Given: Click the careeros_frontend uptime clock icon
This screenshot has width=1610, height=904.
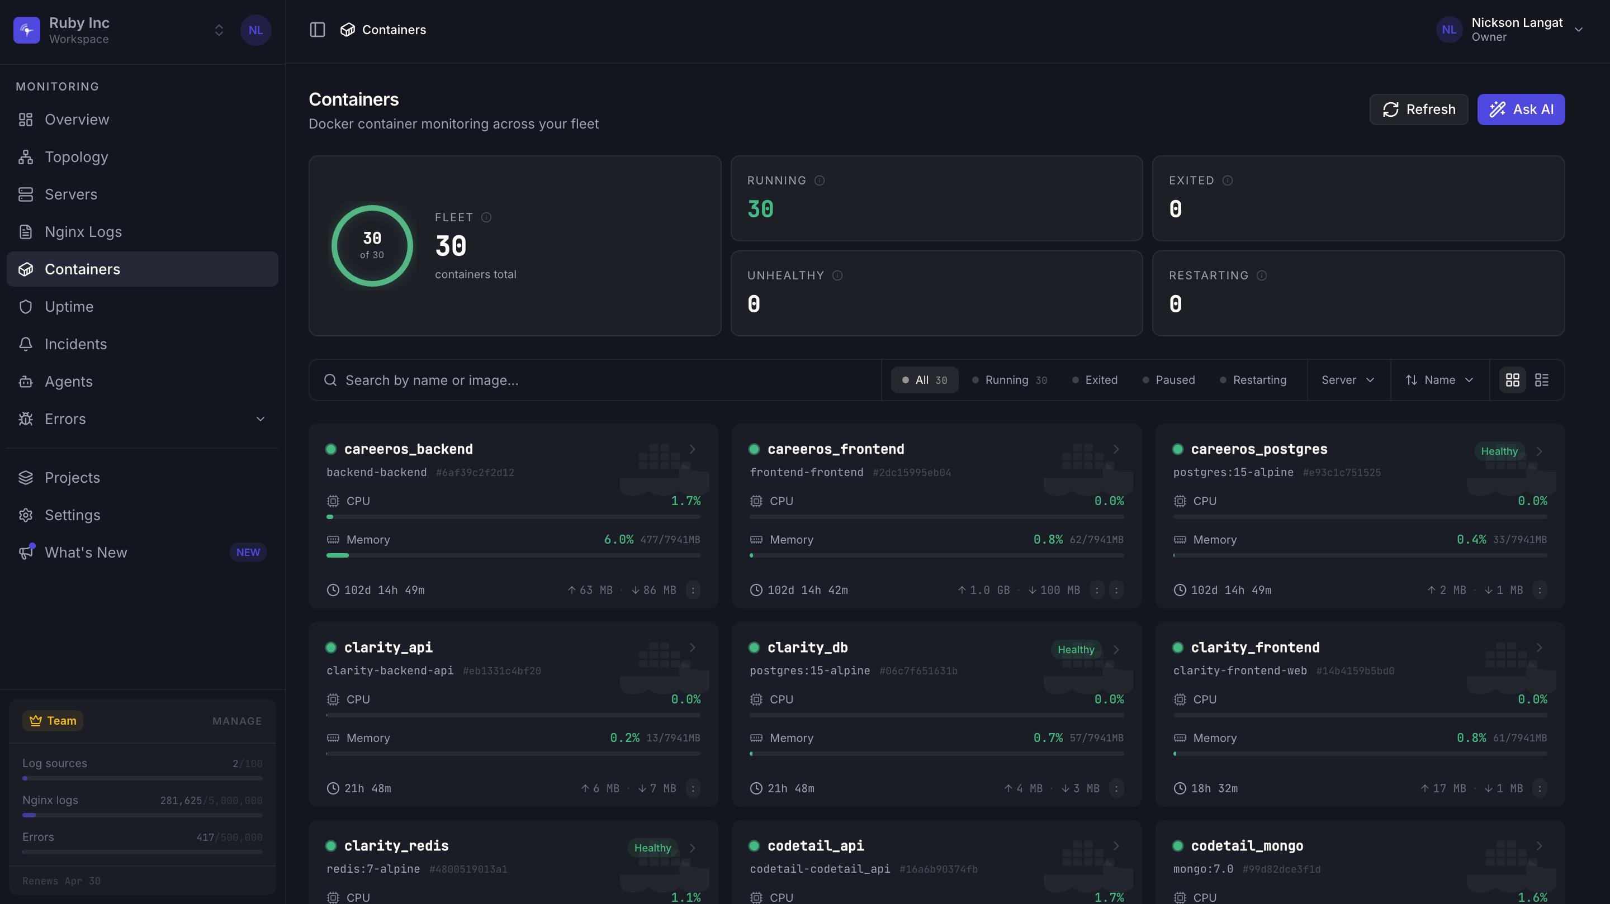Looking at the screenshot, I should (x=756, y=591).
